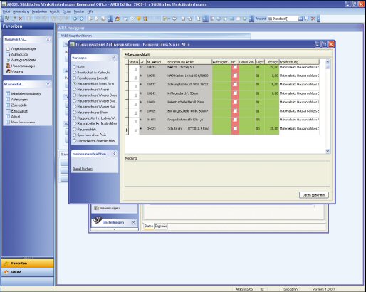The image size is (366, 292).
Task: Click the first blue diamond navigation icon
Action: [x=75, y=19]
